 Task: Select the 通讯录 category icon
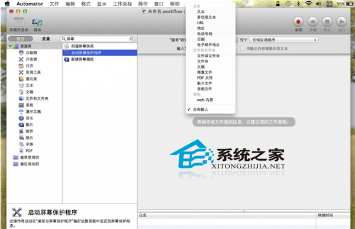tap(21, 79)
